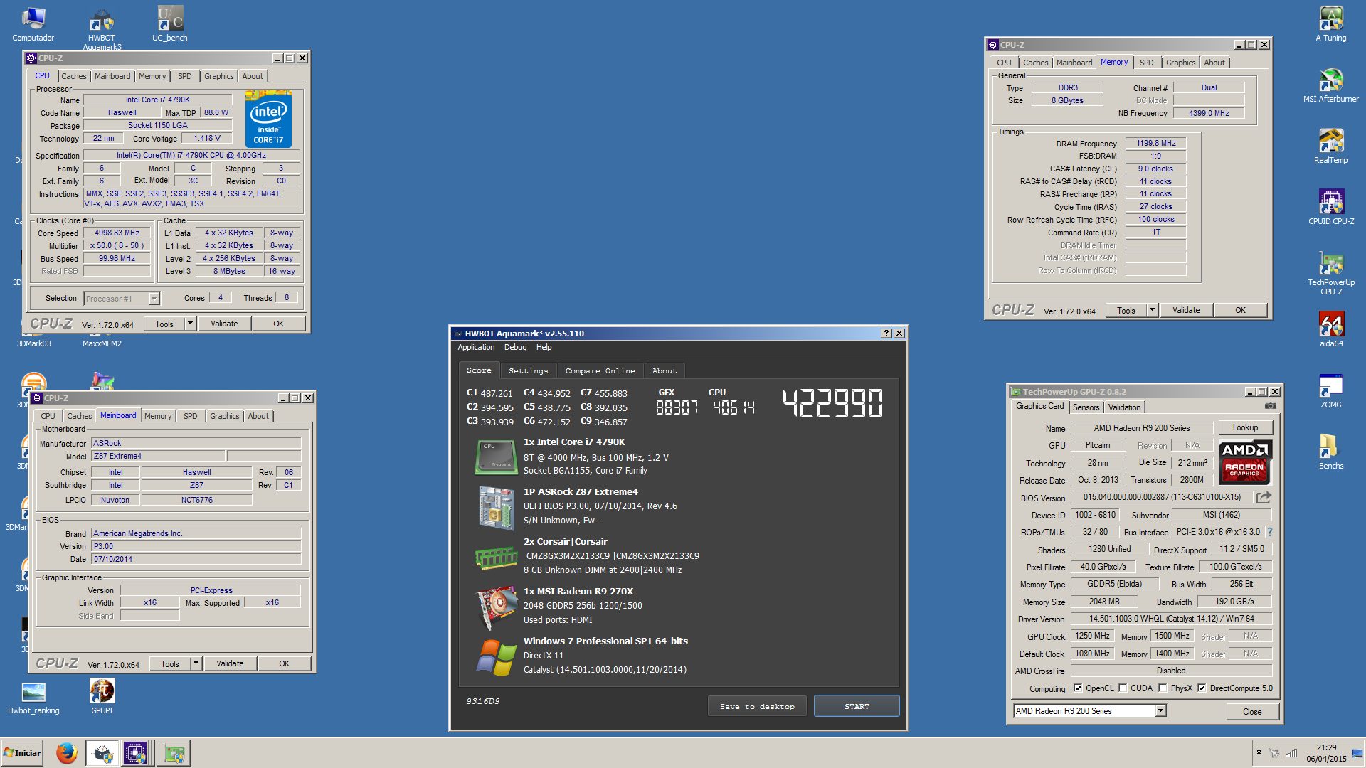Screen dimensions: 1366x768
Task: Open the ZOMG desktop shortcut
Action: 1330,391
